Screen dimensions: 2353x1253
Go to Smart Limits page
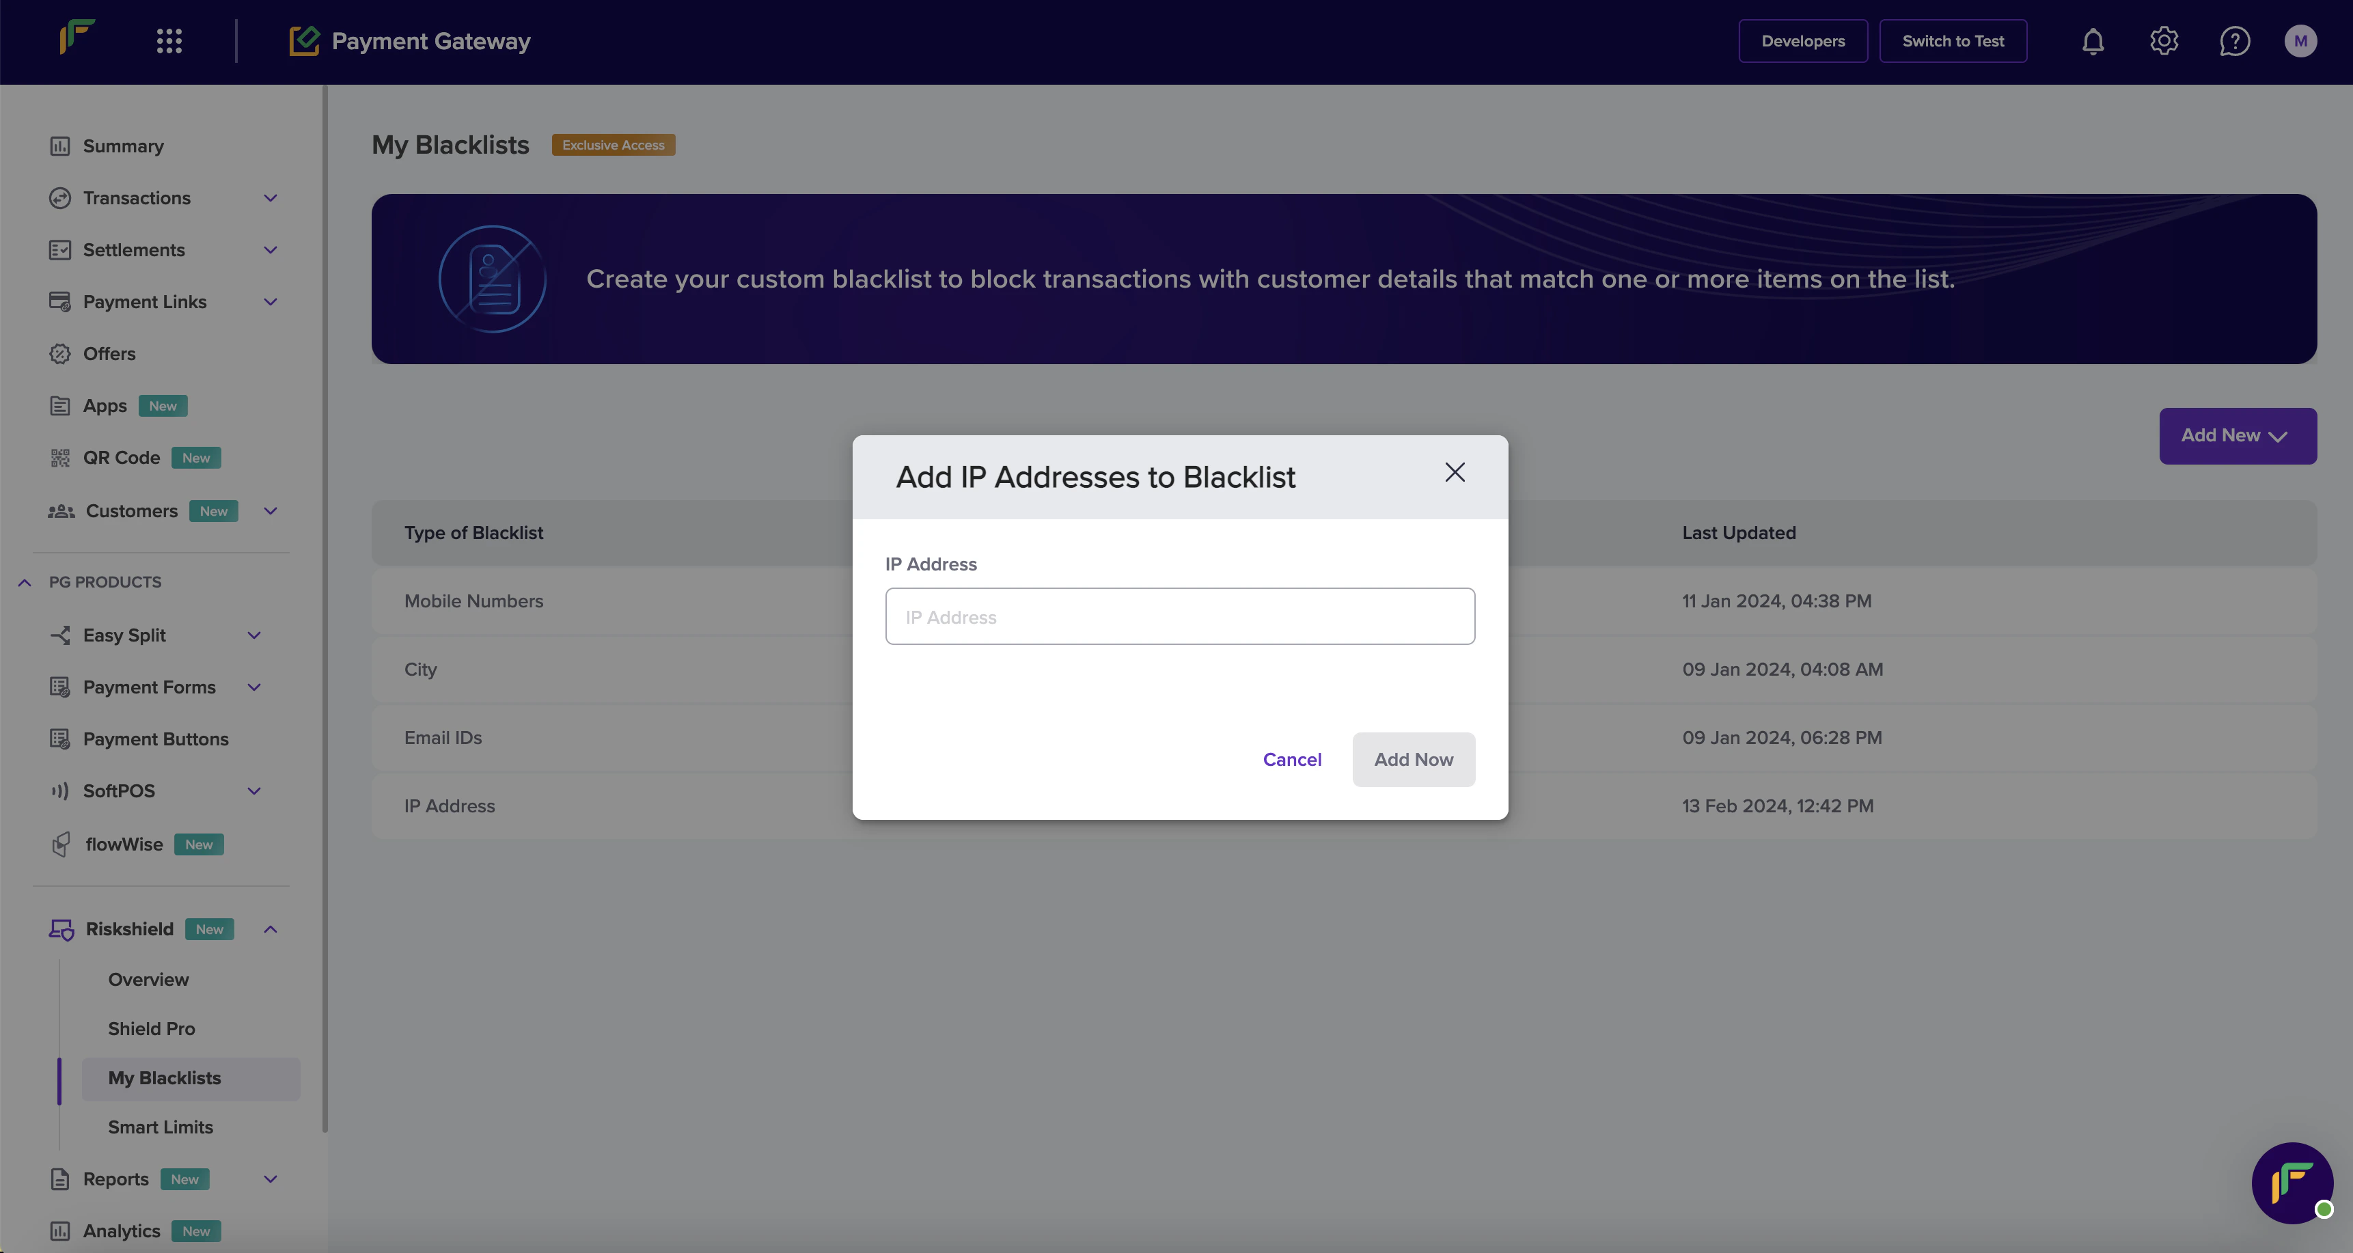[x=160, y=1127]
